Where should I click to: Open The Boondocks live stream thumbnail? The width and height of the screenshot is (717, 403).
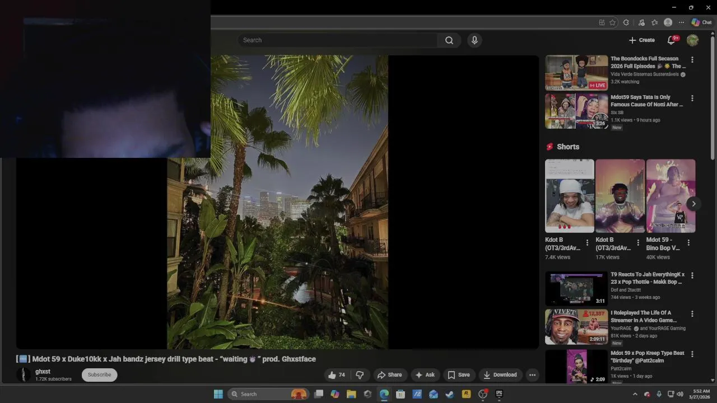pyautogui.click(x=576, y=72)
